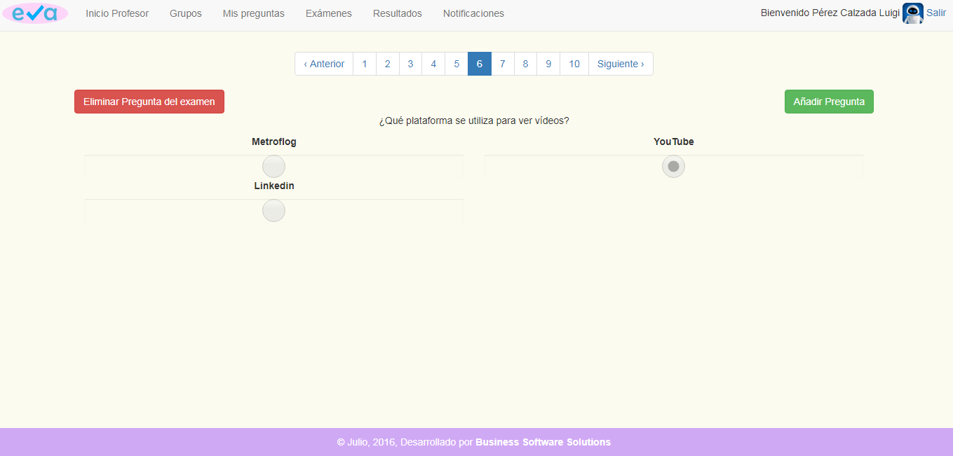The height and width of the screenshot is (456, 953).
Task: Go to the Siguiente page
Action: (620, 64)
